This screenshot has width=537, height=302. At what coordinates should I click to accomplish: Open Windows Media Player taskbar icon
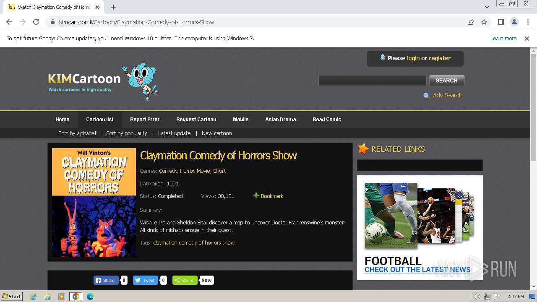[x=62, y=297]
